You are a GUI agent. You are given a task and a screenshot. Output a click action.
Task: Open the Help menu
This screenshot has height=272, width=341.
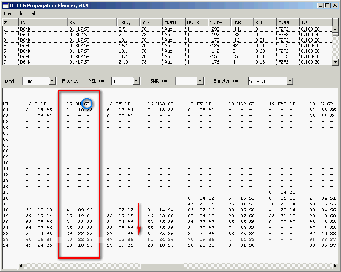click(x=32, y=13)
